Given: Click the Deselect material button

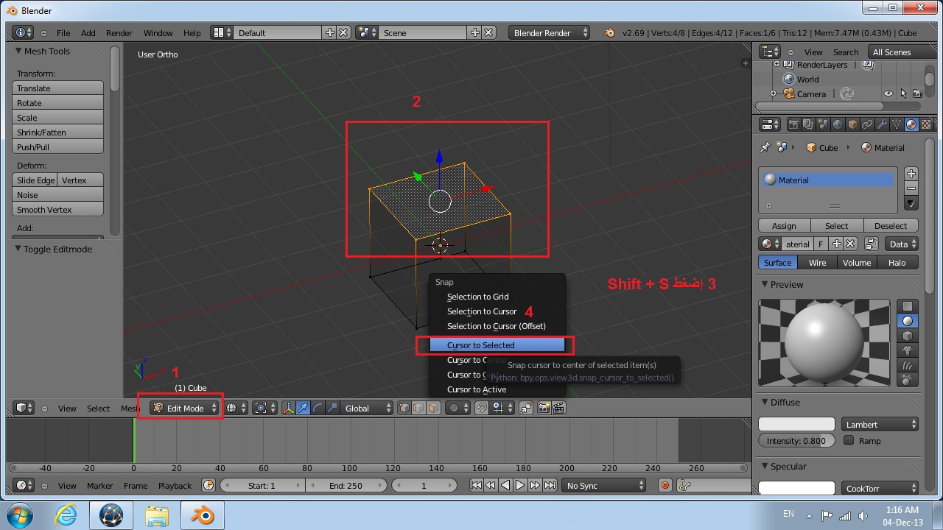Looking at the screenshot, I should 891,225.
